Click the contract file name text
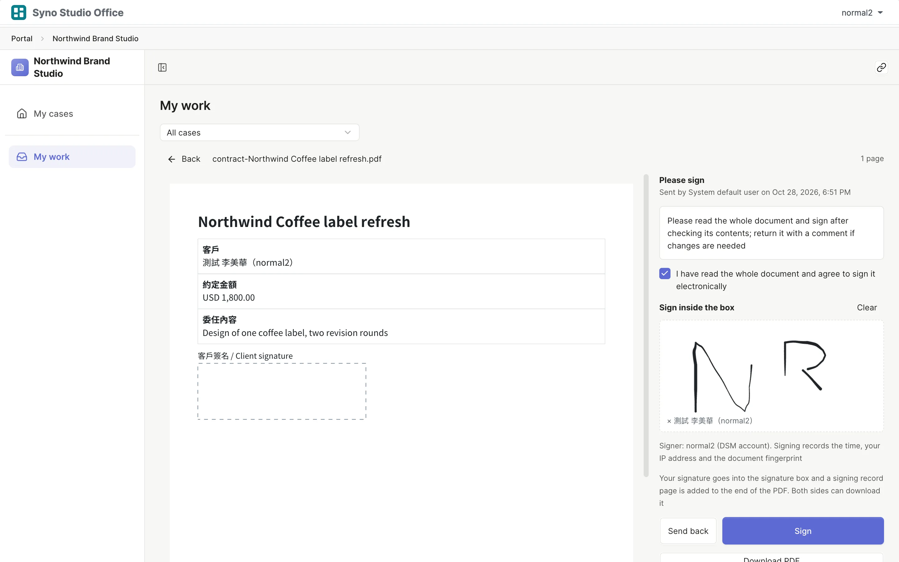 click(297, 159)
